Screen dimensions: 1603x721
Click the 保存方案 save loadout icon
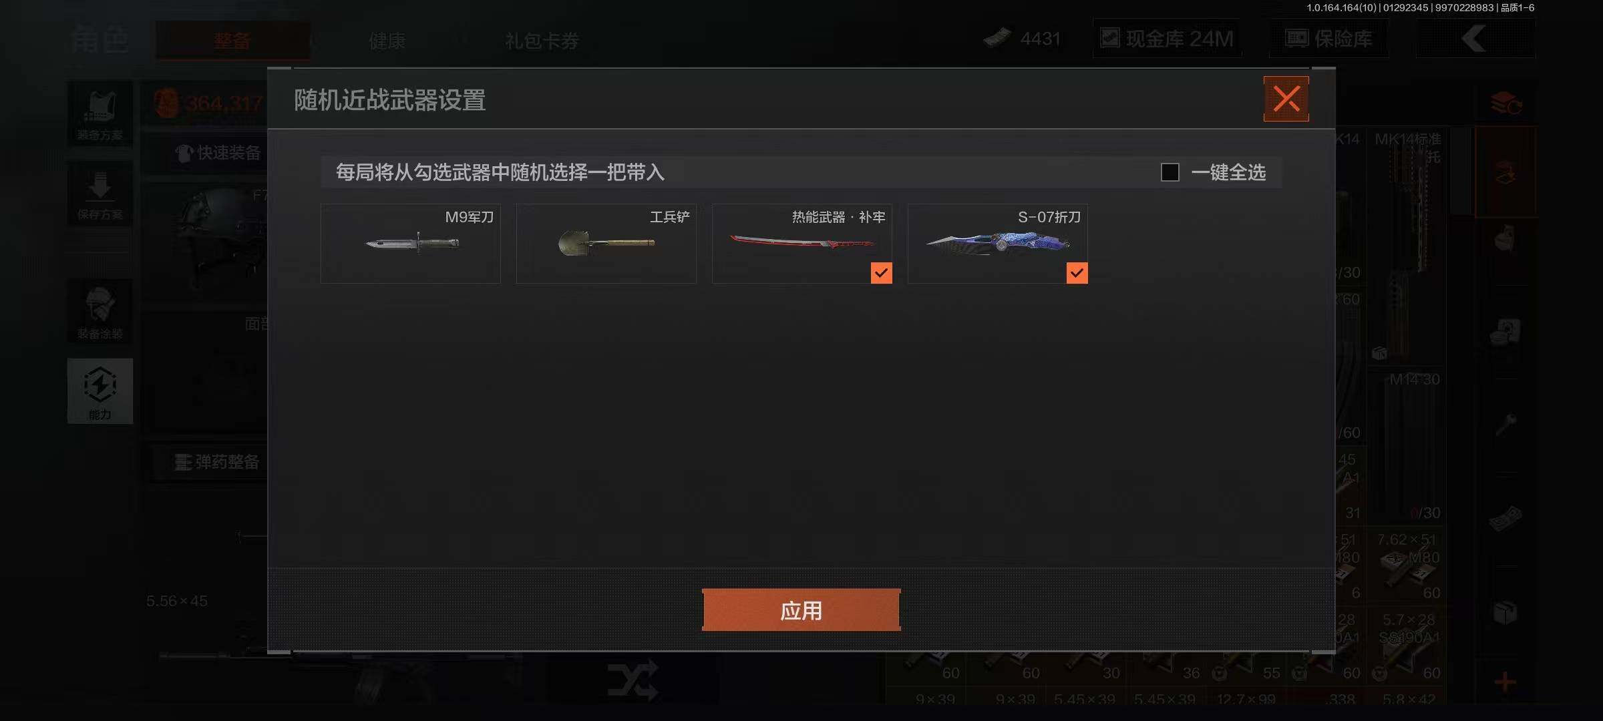[x=100, y=195]
